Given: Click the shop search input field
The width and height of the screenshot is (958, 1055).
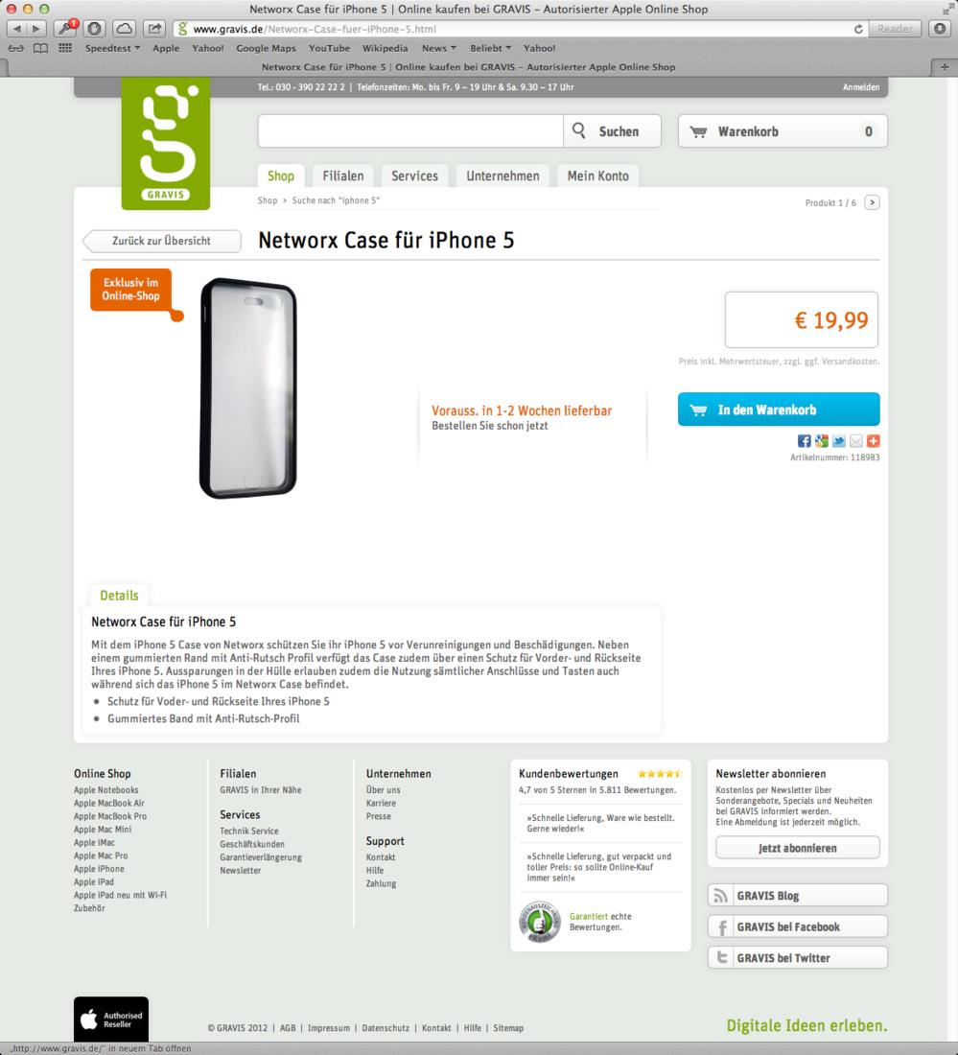Looking at the screenshot, I should (410, 130).
